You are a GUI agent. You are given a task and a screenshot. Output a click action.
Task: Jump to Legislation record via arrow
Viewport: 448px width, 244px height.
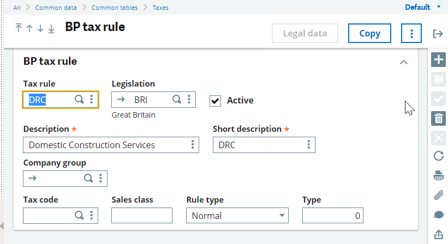121,100
